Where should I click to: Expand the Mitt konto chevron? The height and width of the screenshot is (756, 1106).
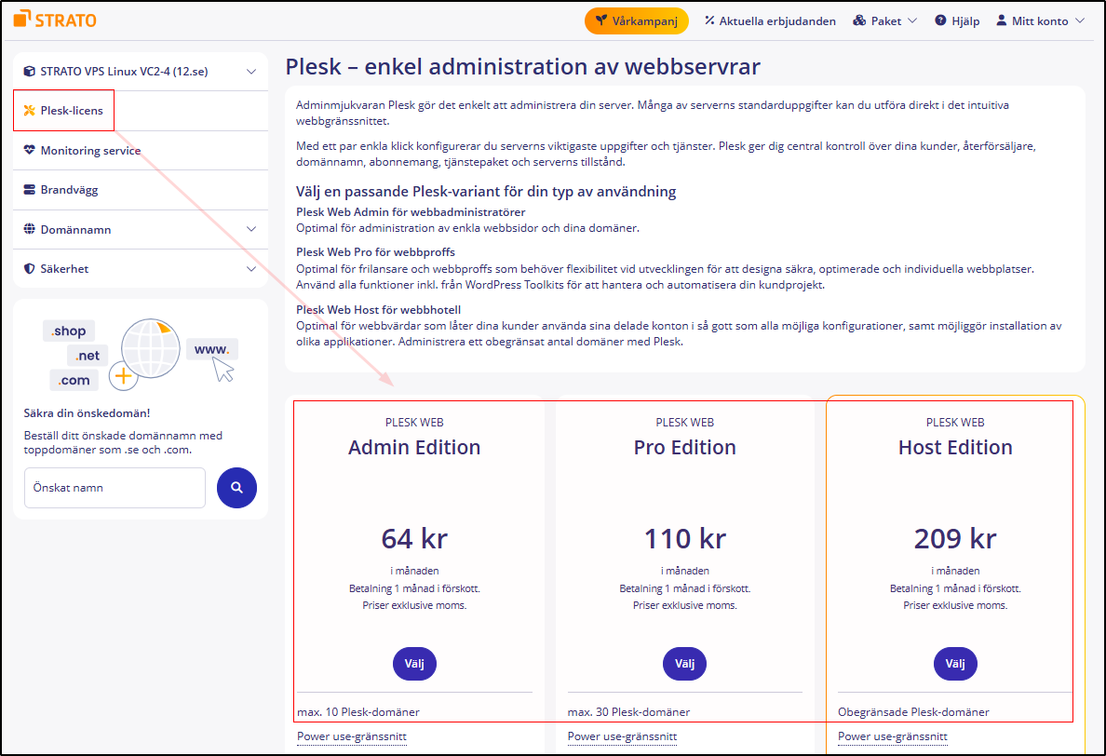coord(1080,21)
